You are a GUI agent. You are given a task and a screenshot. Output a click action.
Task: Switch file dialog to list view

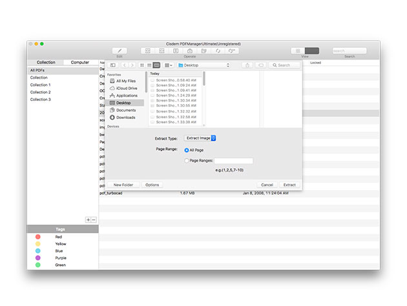point(149,65)
